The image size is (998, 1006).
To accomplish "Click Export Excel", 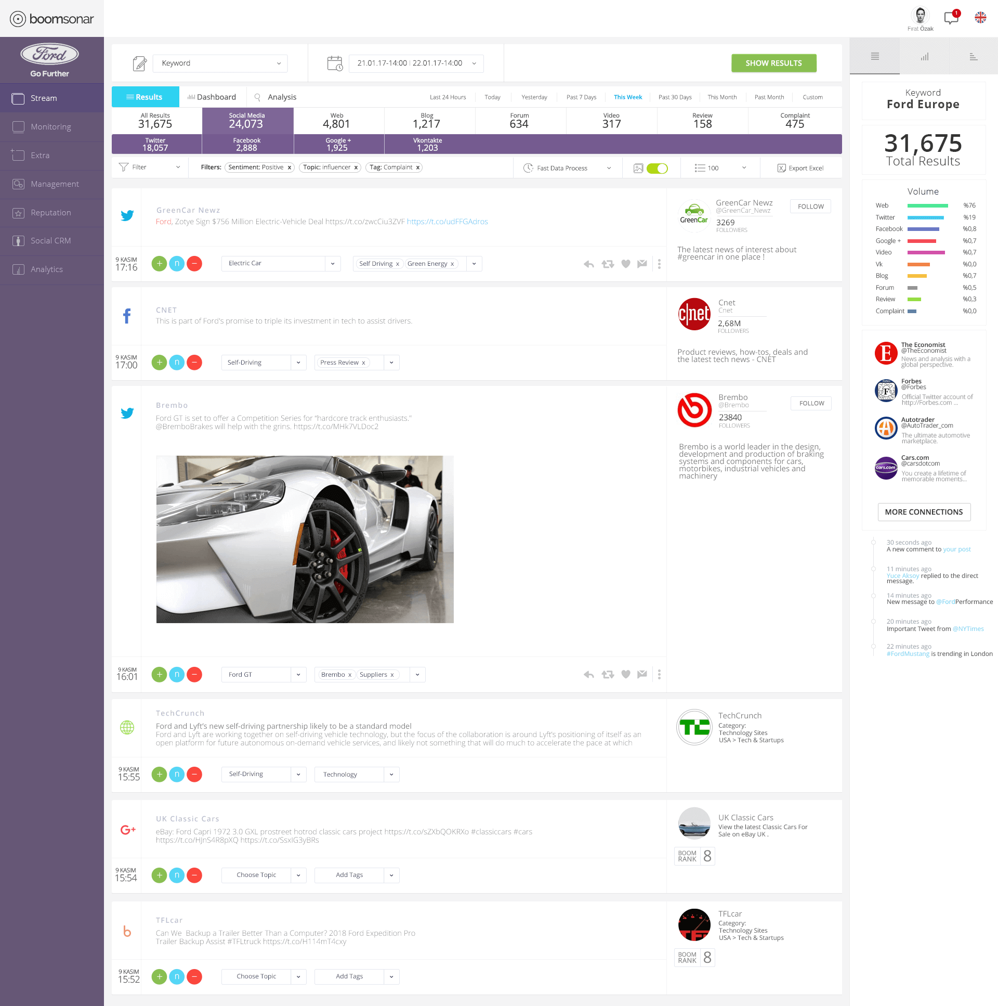I will click(800, 168).
